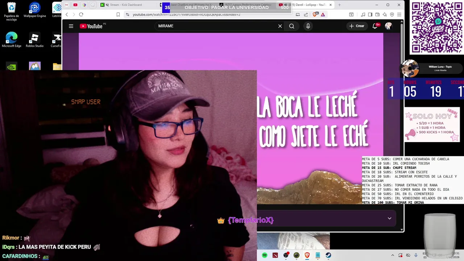The width and height of the screenshot is (464, 261).
Task: Open the browser main menu hamburger
Action: (399, 14)
